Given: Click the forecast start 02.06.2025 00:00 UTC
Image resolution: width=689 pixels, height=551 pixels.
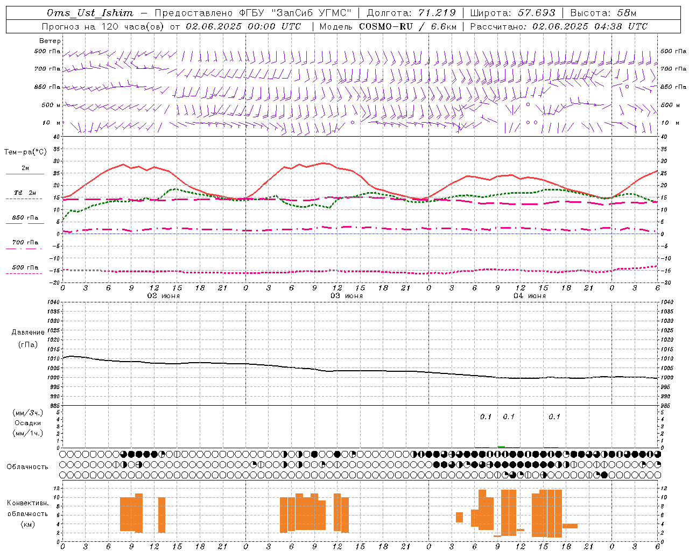Looking at the screenshot, I should 243,26.
